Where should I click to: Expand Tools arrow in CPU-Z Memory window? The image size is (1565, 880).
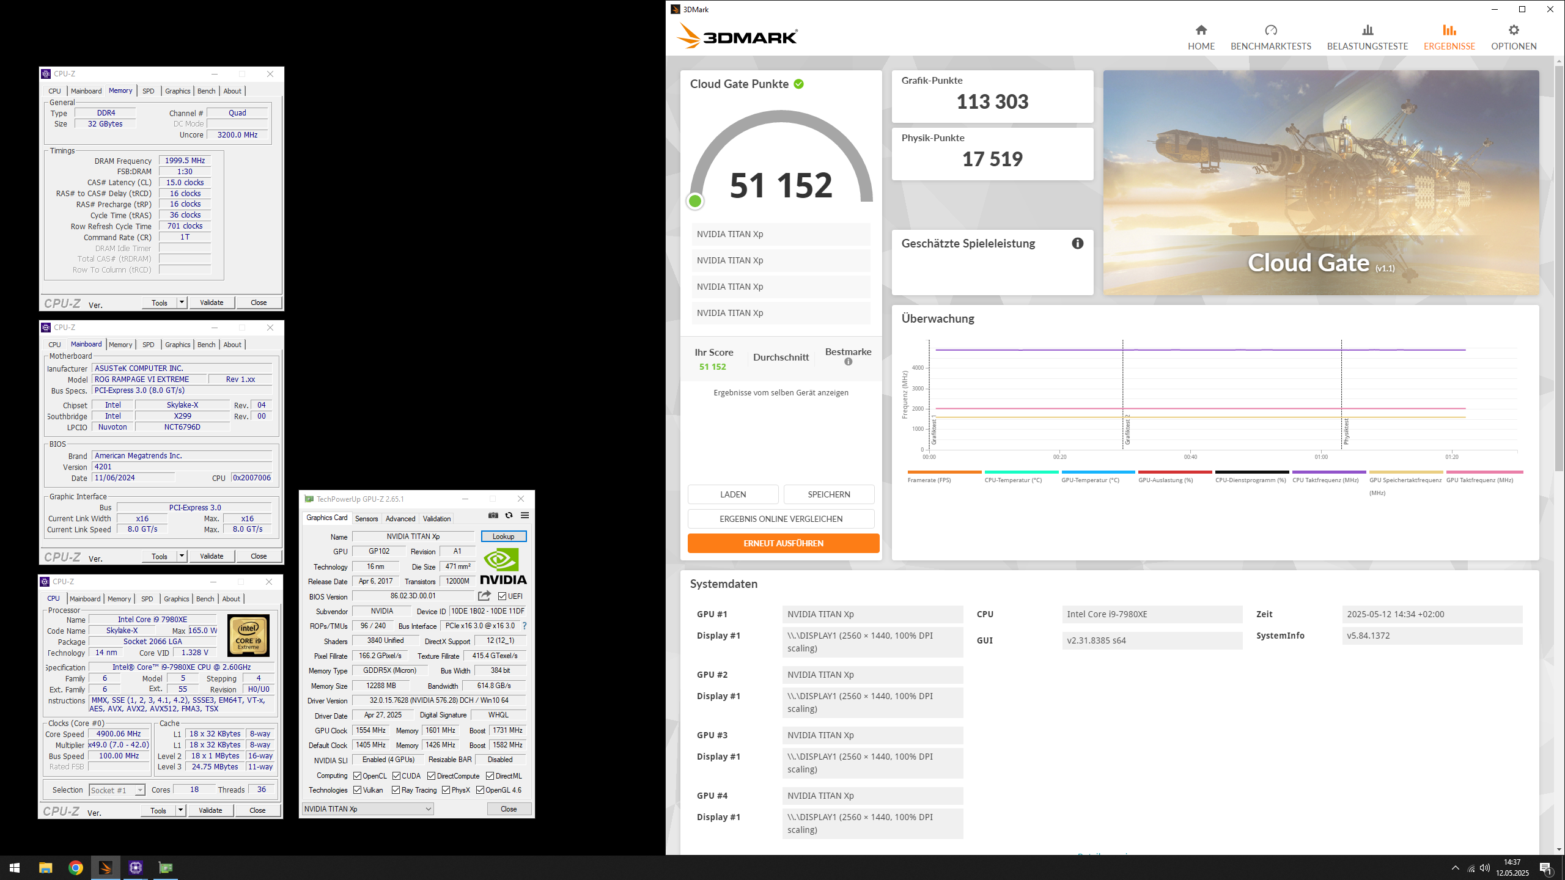tap(182, 302)
